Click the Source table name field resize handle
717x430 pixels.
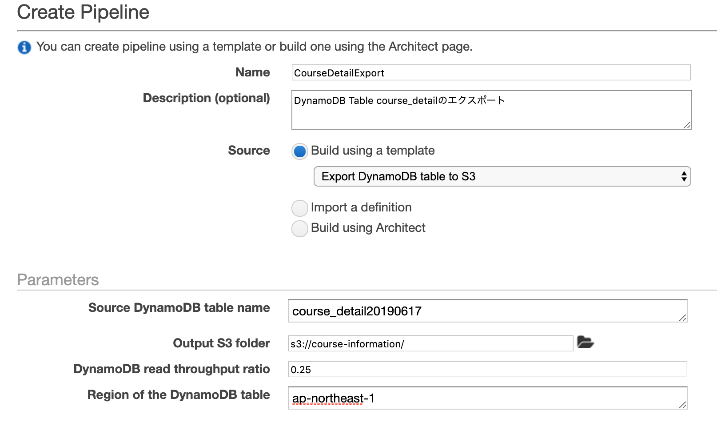tap(683, 318)
